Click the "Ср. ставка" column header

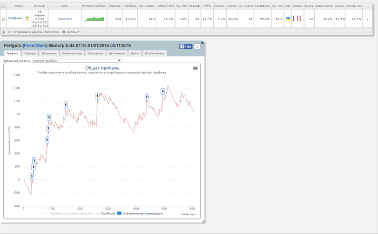[x=147, y=6]
